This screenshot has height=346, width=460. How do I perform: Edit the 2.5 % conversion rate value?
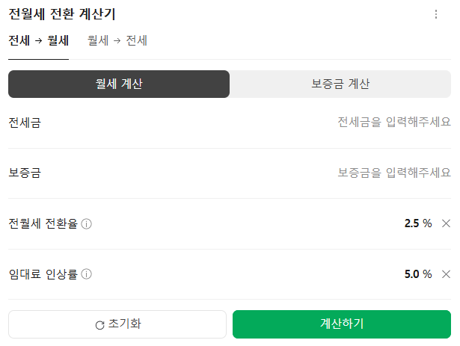(411, 223)
